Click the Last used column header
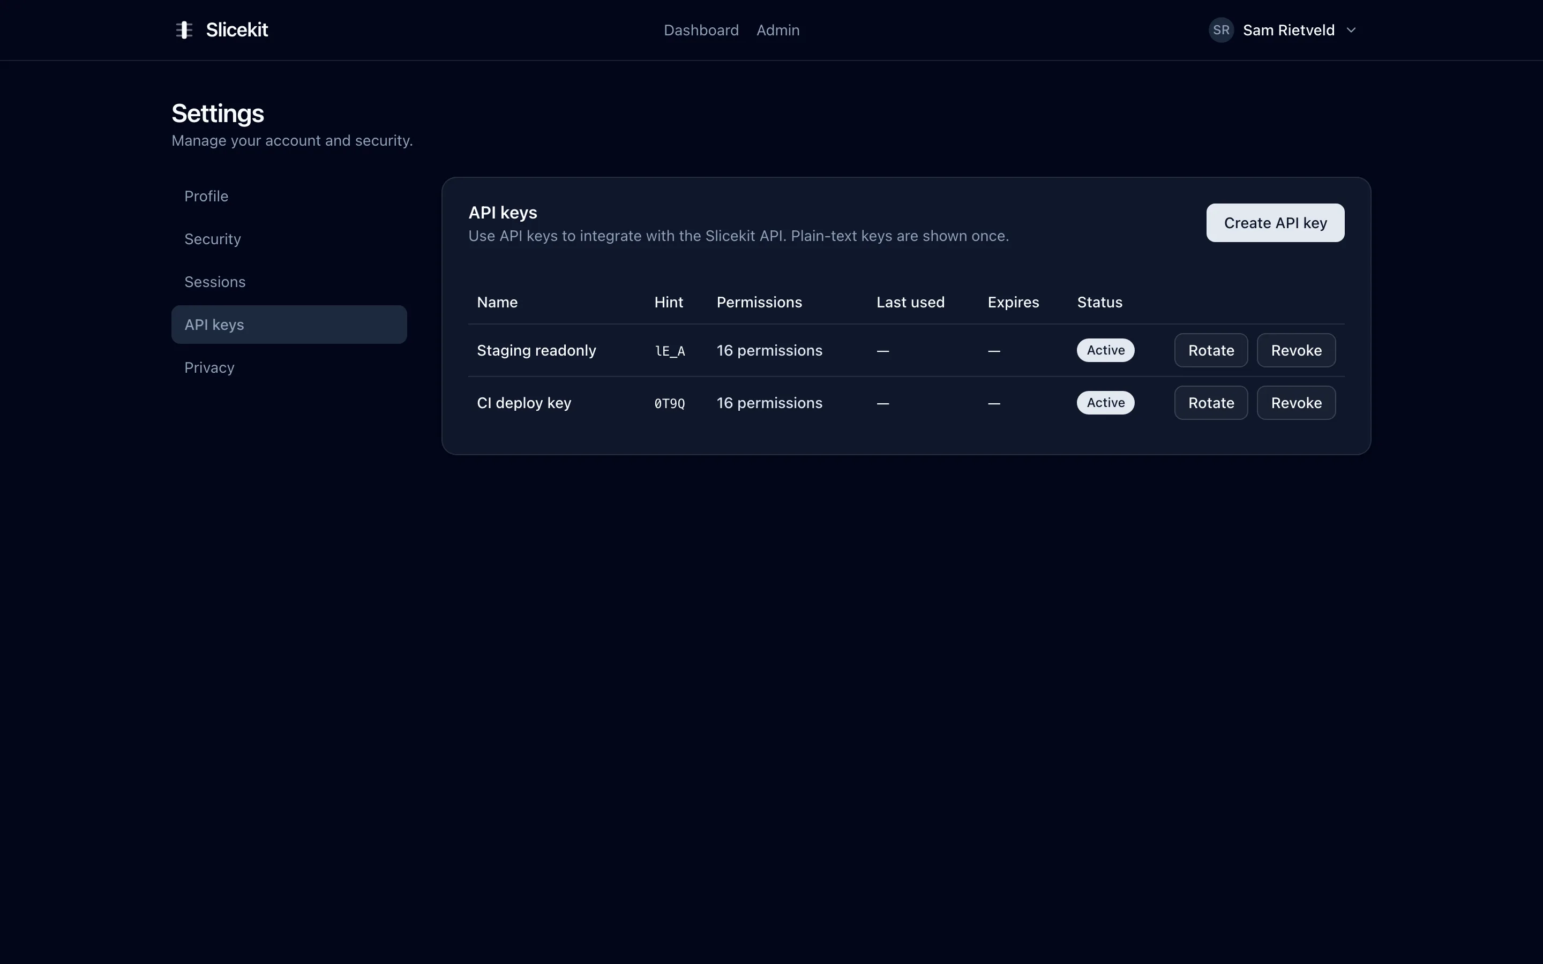This screenshot has height=964, width=1543. [910, 302]
